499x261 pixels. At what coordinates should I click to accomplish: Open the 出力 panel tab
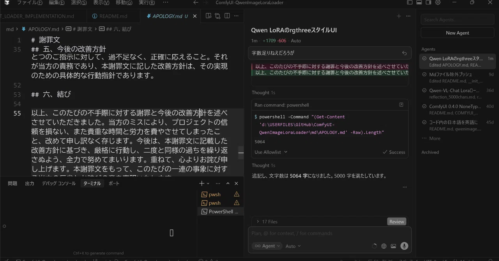30,183
